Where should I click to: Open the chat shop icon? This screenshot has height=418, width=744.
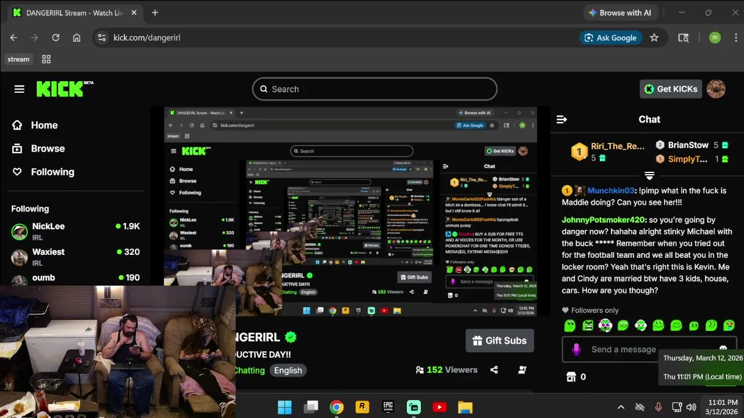[x=571, y=377]
